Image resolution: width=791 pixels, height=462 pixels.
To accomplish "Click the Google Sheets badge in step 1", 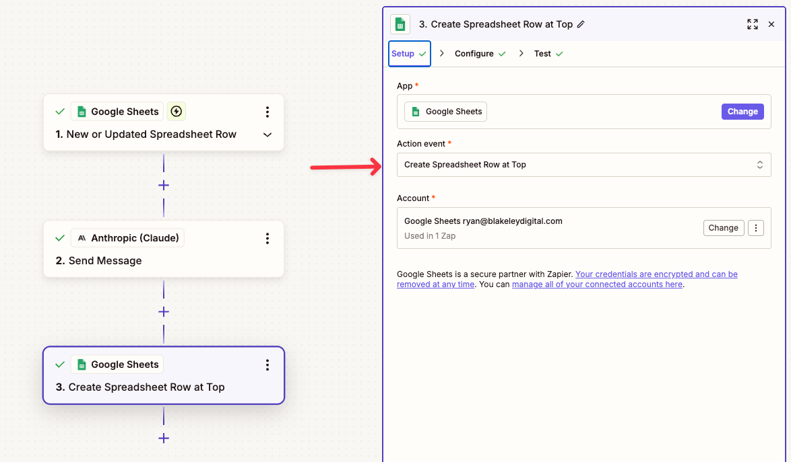I will coord(117,111).
